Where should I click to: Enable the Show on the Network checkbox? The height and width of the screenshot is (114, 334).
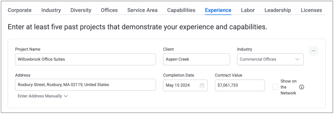tap(275, 87)
